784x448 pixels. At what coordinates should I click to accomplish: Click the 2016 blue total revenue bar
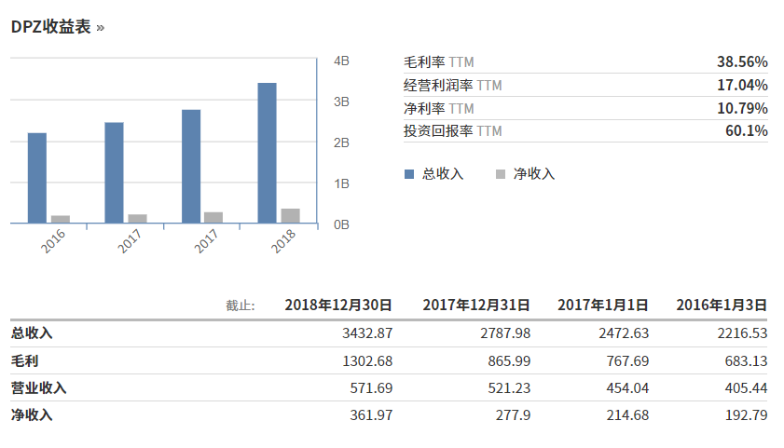coord(37,178)
